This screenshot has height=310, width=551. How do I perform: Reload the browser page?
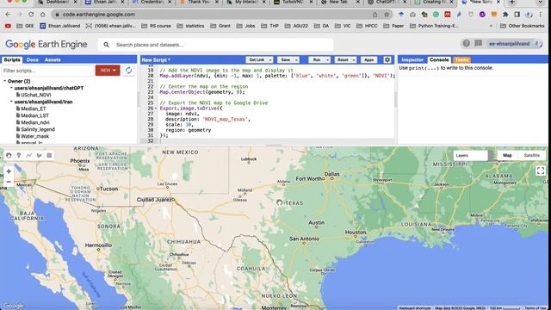[31, 15]
